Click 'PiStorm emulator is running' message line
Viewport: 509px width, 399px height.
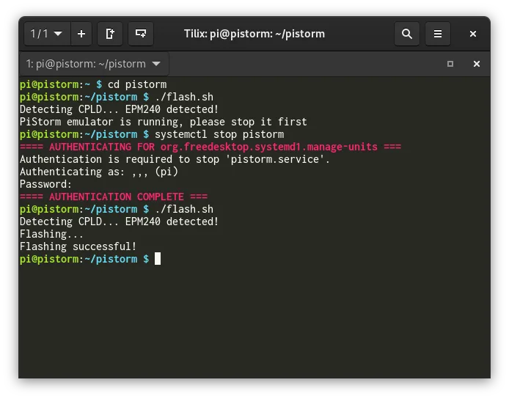tap(163, 122)
